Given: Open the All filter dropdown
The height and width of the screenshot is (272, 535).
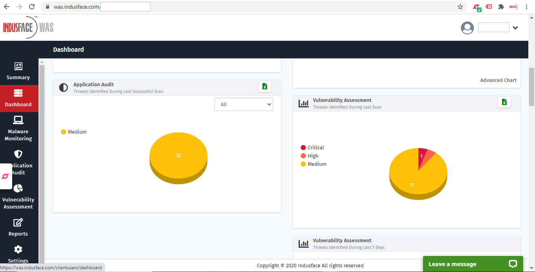Looking at the screenshot, I should [243, 104].
